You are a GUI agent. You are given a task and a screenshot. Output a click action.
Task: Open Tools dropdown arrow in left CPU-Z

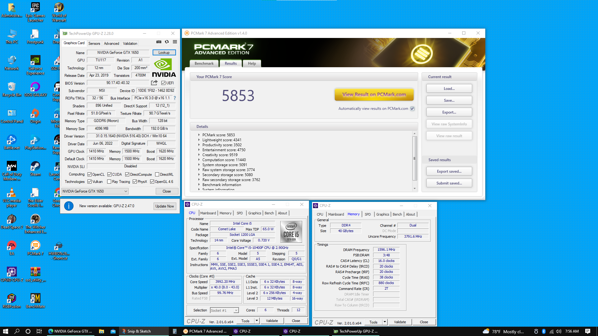[x=257, y=321]
